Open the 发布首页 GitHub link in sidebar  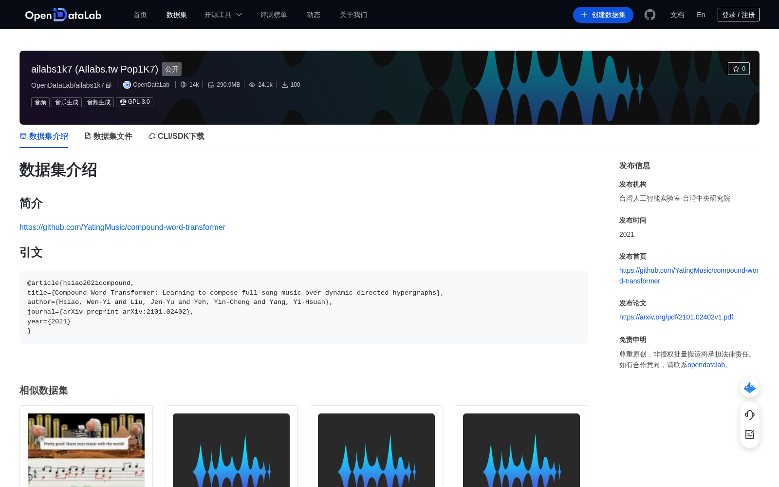688,276
